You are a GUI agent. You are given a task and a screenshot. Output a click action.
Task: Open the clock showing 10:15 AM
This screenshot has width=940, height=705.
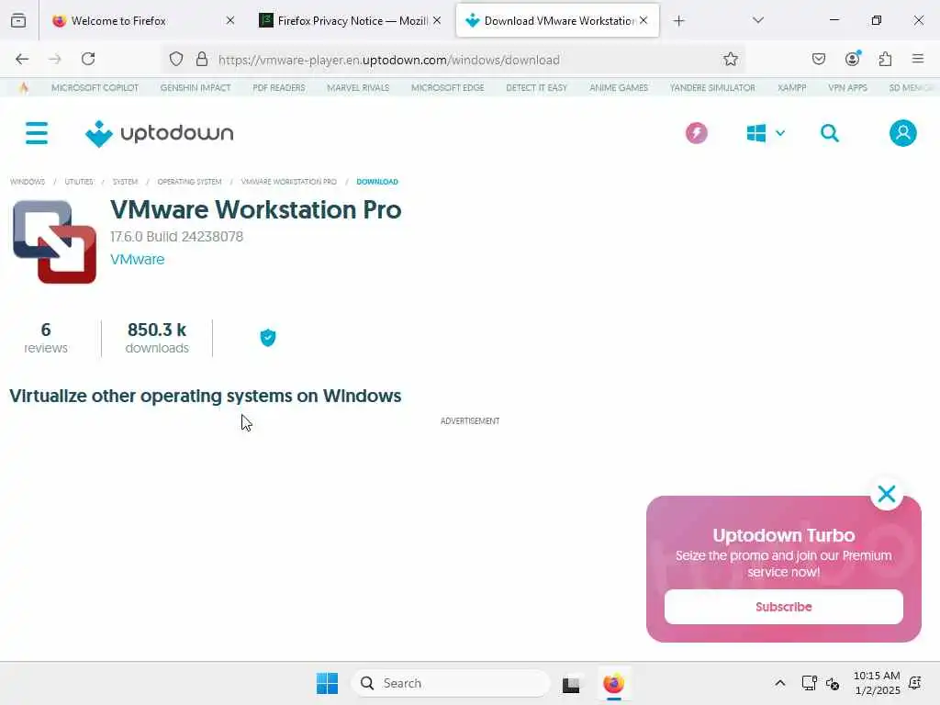click(x=877, y=683)
